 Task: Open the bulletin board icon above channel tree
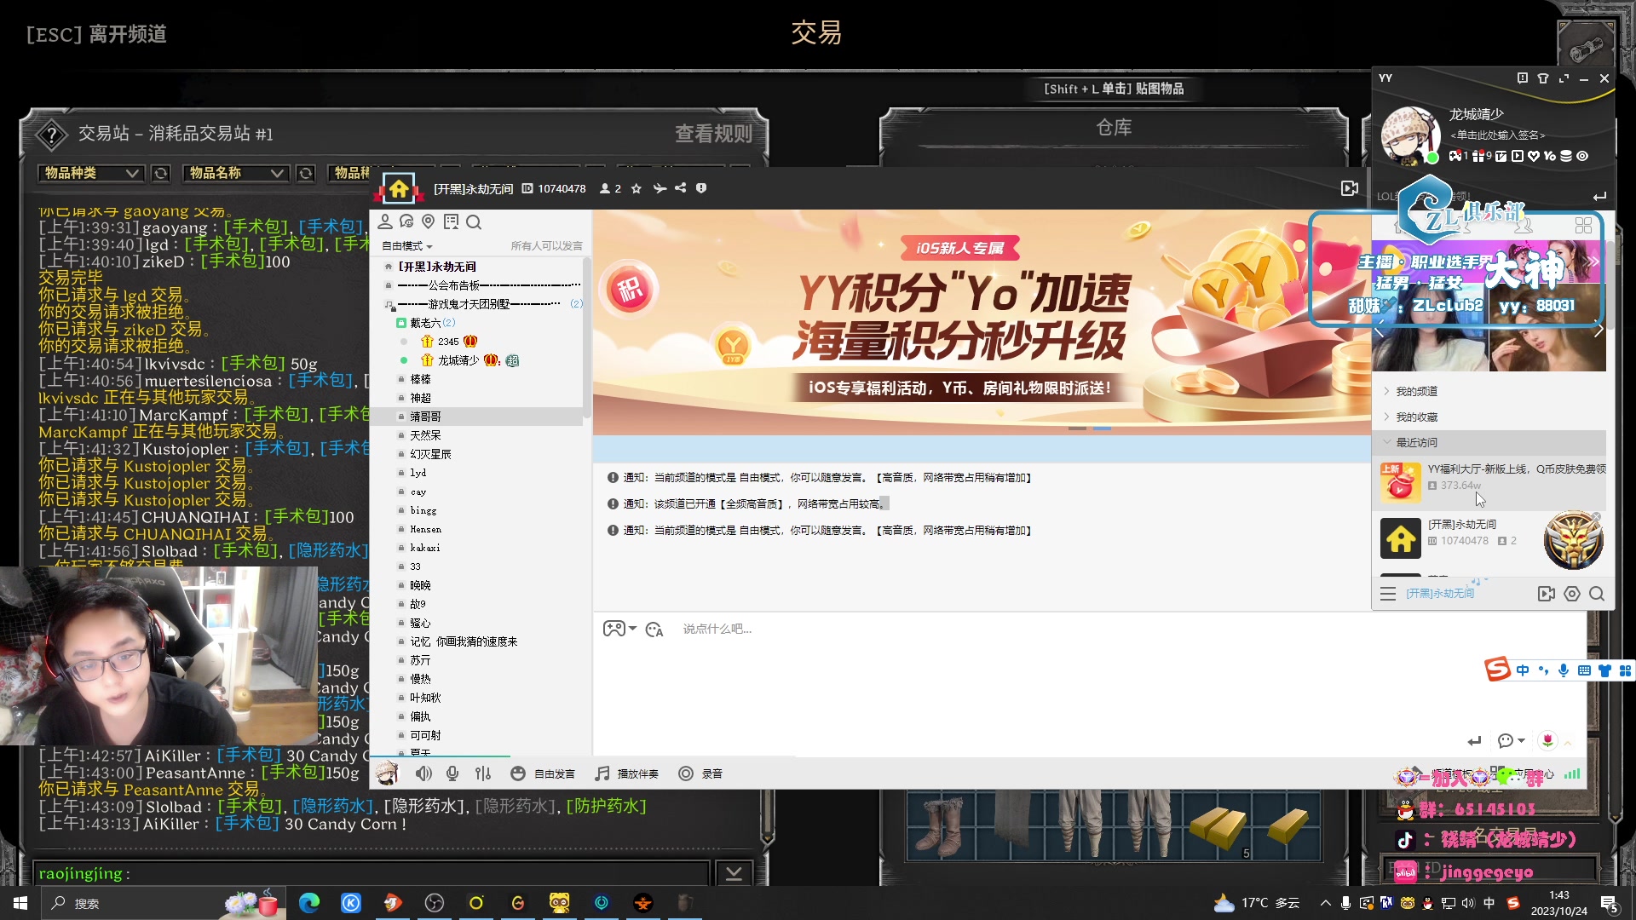(x=451, y=221)
